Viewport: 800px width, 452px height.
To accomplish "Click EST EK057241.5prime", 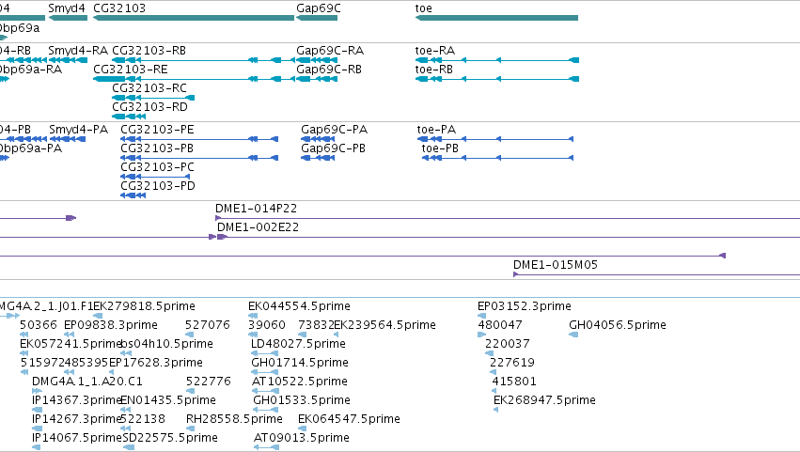I will [71, 344].
